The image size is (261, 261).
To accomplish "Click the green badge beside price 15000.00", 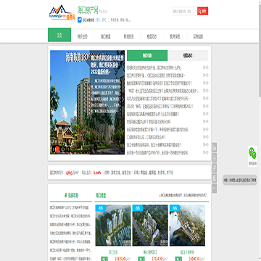I will [178, 259].
